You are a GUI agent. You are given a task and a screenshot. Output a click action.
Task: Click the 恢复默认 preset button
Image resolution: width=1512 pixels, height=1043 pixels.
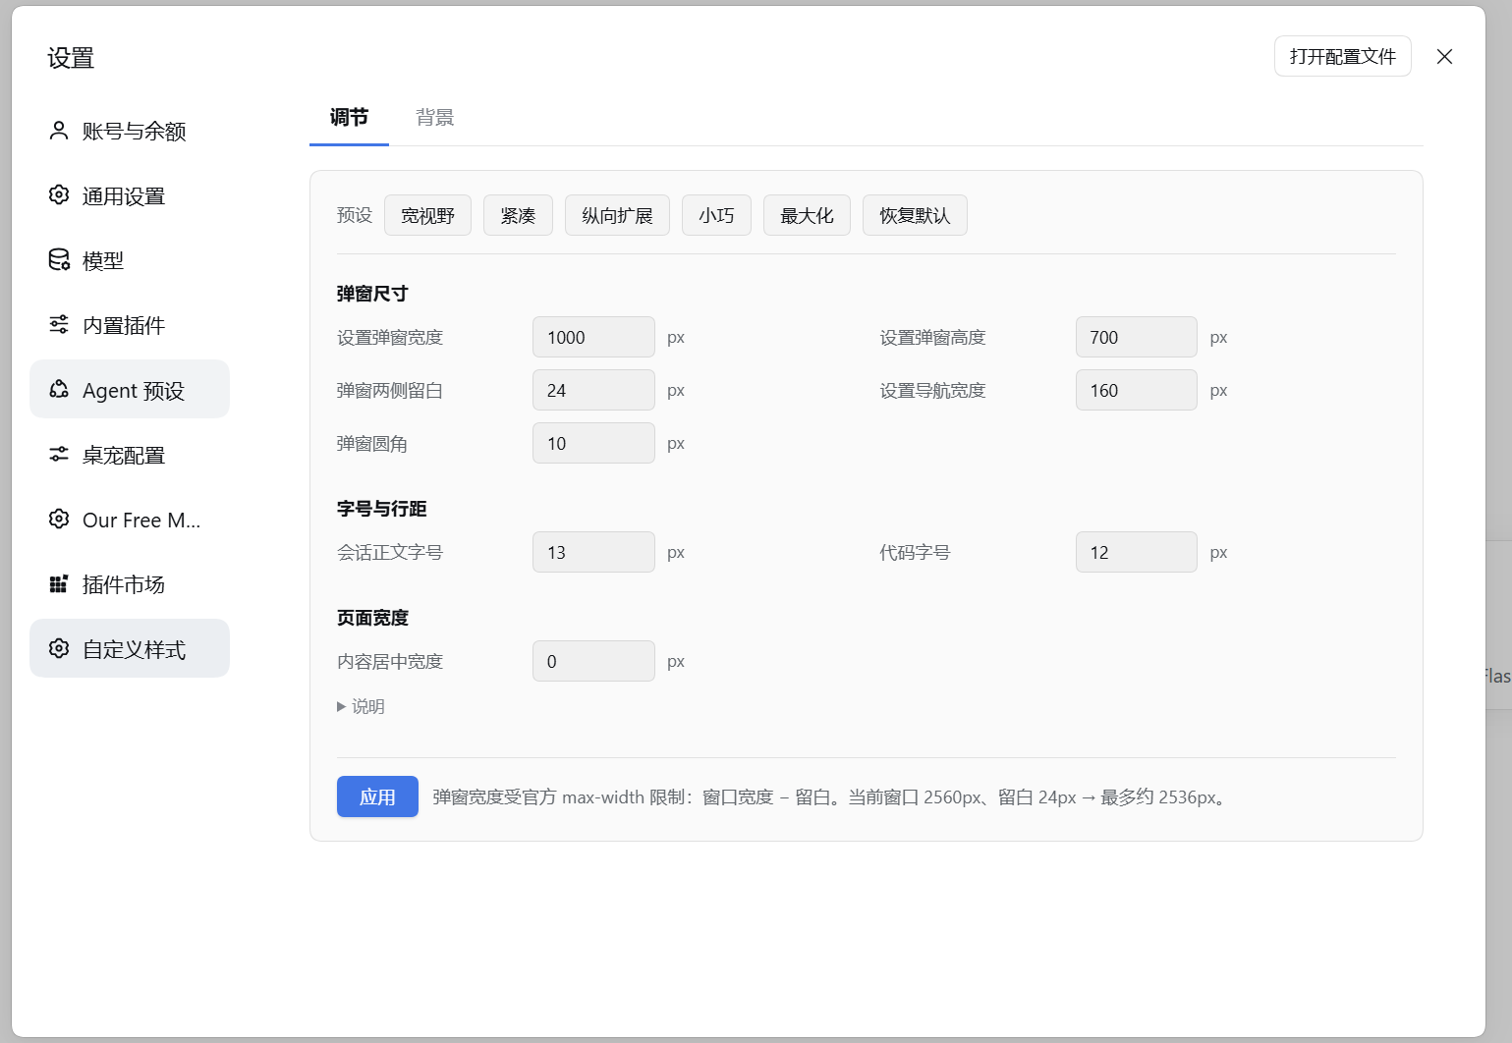[915, 215]
